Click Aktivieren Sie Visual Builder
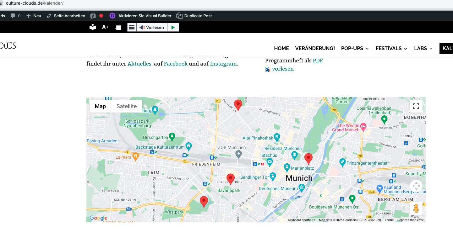This screenshot has width=453, height=248. 140,16
